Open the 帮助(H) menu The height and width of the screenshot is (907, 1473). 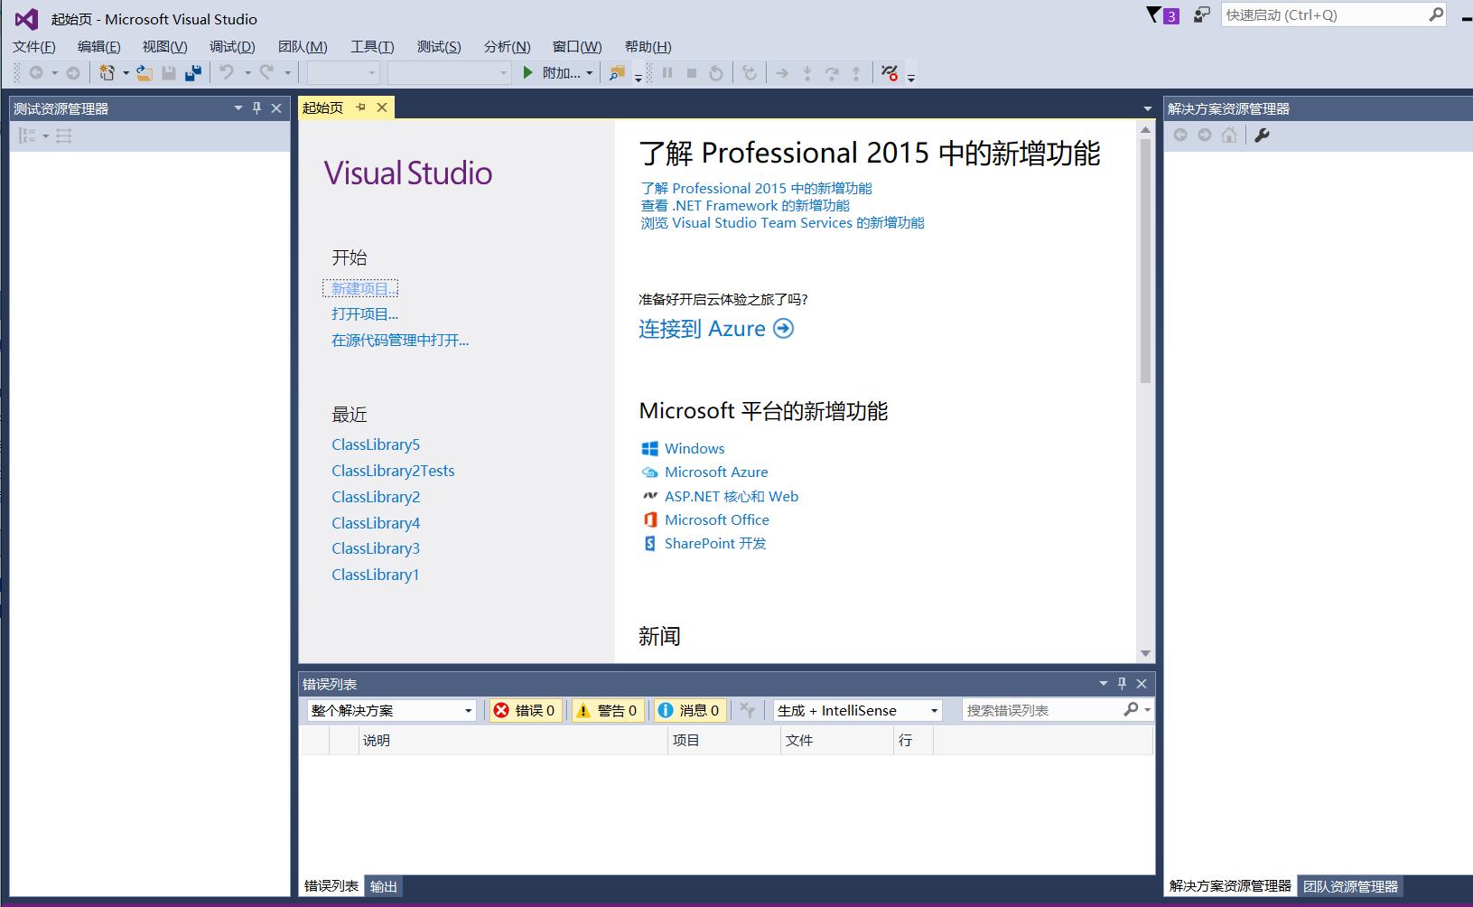[648, 47]
